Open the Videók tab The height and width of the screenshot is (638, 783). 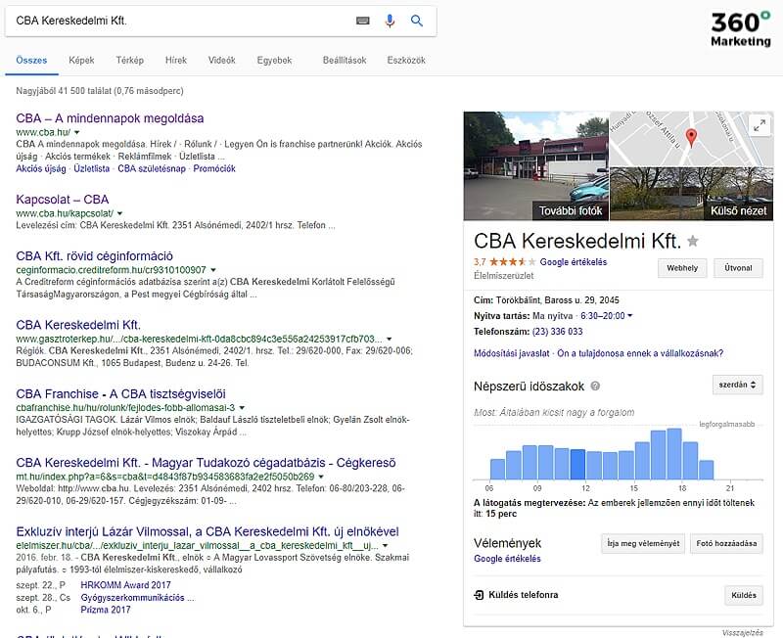(222, 61)
